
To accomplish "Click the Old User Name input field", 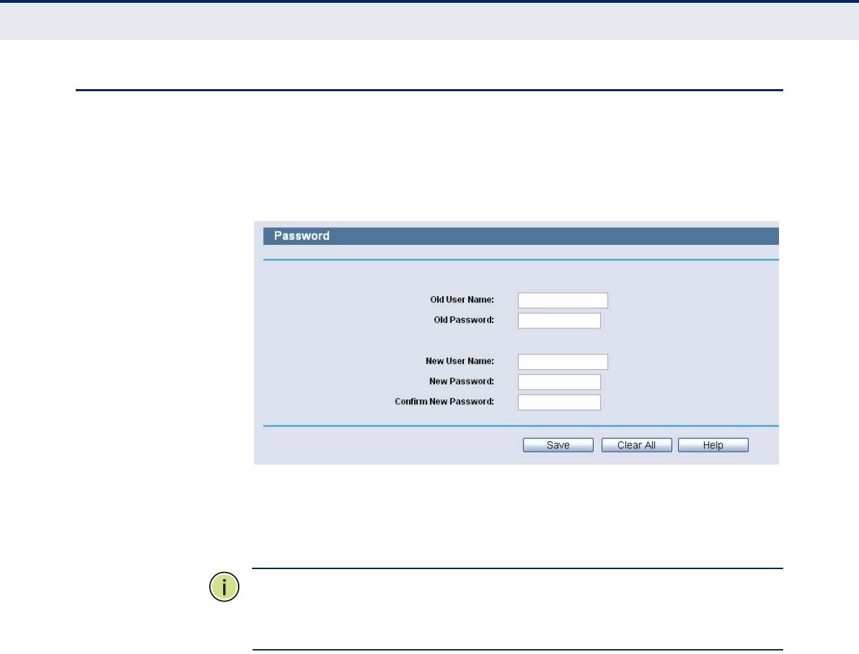I will pos(563,300).
